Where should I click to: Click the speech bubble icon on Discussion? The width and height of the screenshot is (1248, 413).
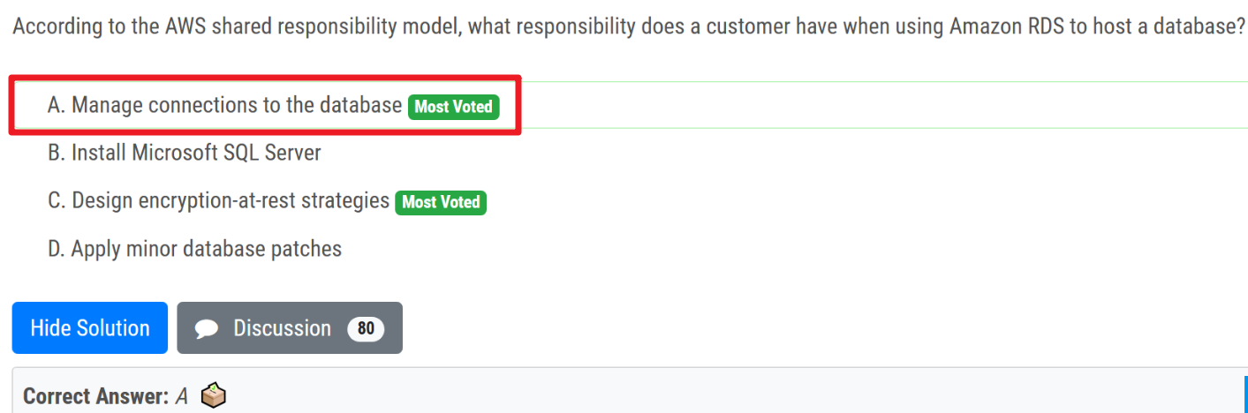[207, 329]
